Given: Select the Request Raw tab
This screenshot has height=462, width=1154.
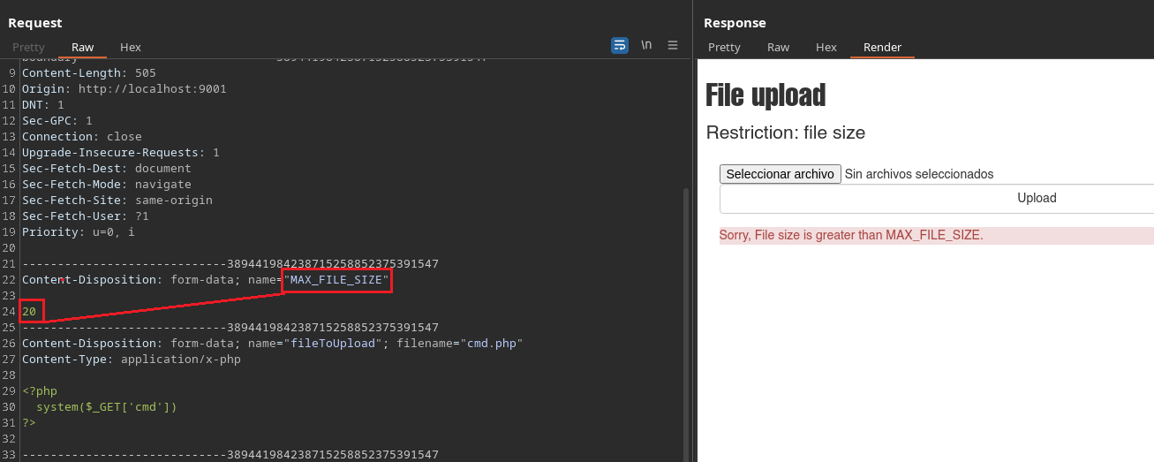Looking at the screenshot, I should (x=83, y=47).
